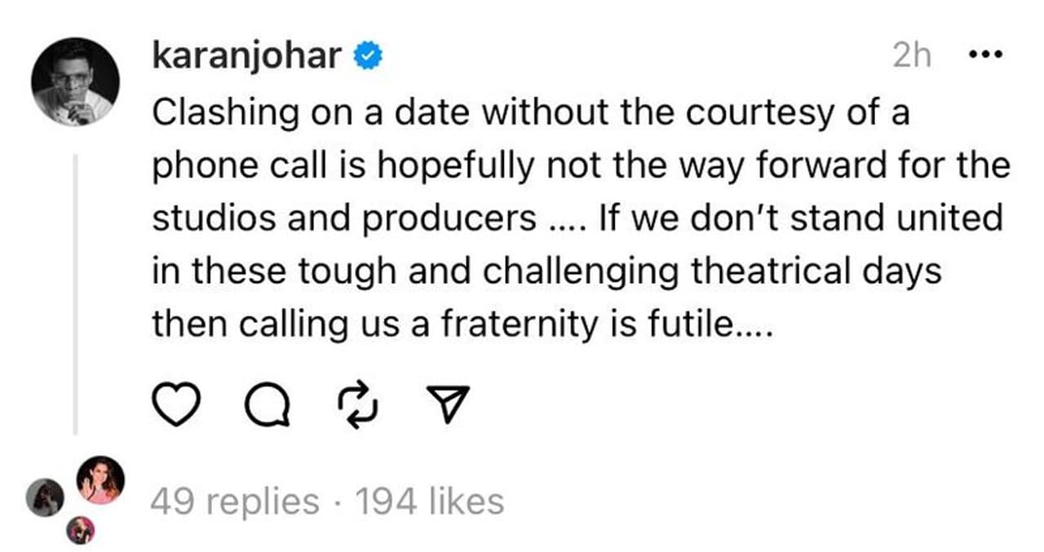Open the reply comment bubble icon
The height and width of the screenshot is (552, 1044).
coord(268,406)
